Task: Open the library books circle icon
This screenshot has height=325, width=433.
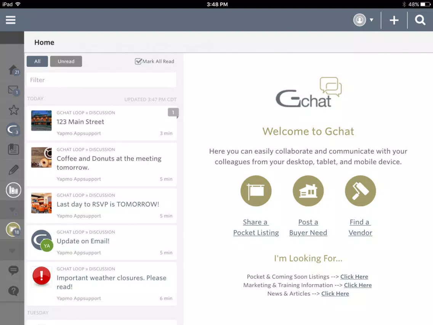Action: point(13,190)
